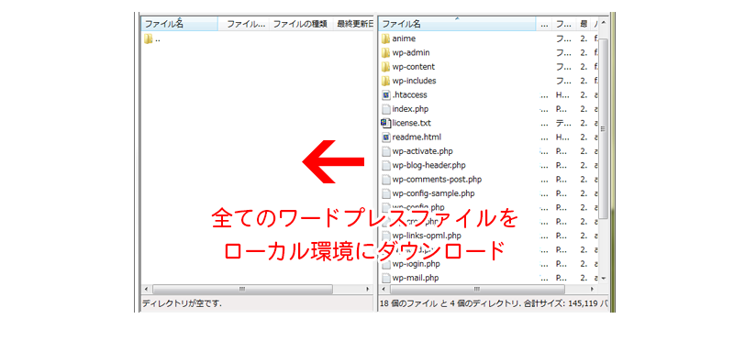Select the wp-links-opml.php file name
Image resolution: width=734 pixels, height=341 pixels.
(427, 236)
